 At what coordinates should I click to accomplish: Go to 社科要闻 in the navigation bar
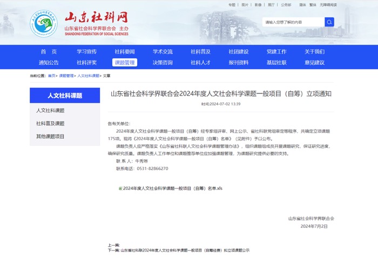pos(125,52)
